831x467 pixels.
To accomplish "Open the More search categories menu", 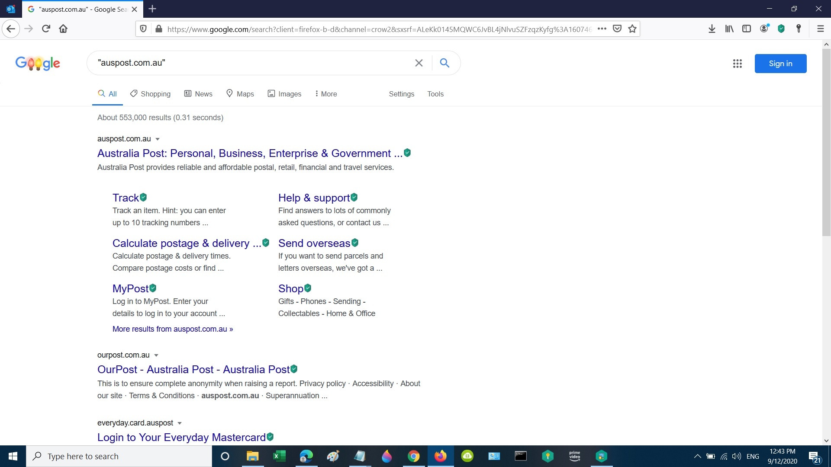I will pyautogui.click(x=326, y=94).
